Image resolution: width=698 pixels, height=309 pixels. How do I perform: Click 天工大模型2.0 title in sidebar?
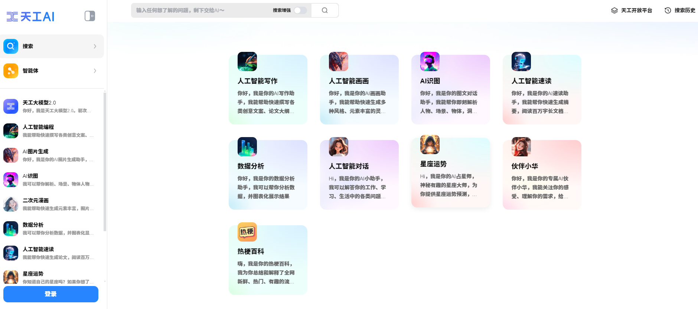pos(39,103)
